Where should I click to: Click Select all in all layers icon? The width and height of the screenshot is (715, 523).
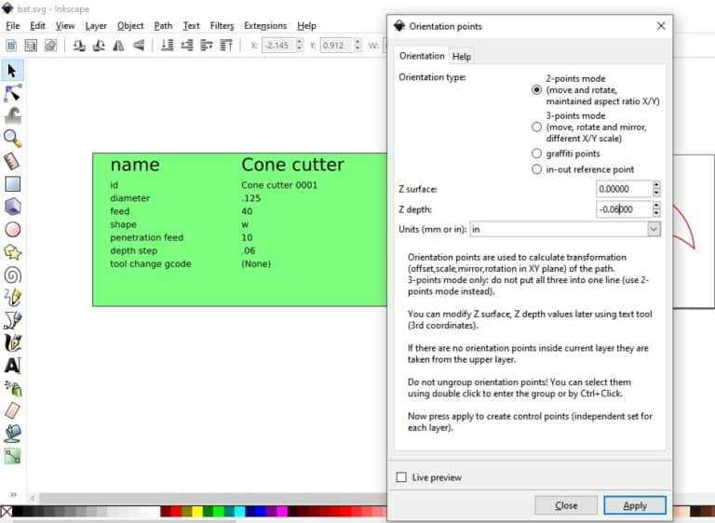31,46
